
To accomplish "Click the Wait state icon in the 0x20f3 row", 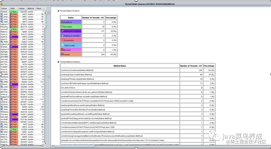I will 11,47.
